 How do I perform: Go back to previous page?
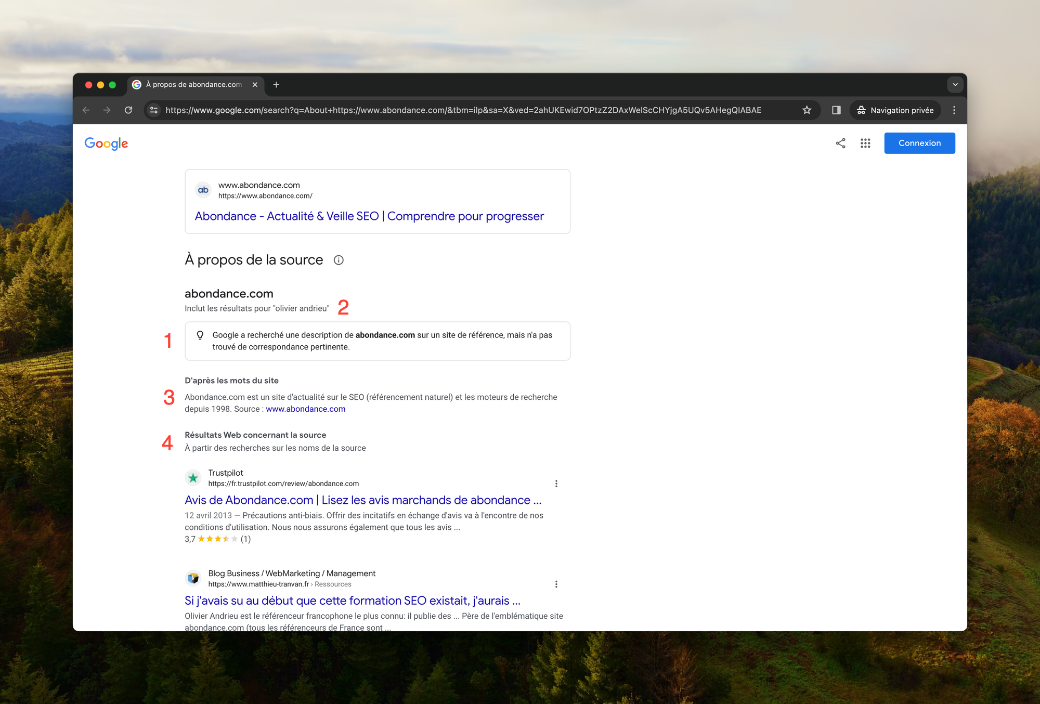(x=86, y=110)
